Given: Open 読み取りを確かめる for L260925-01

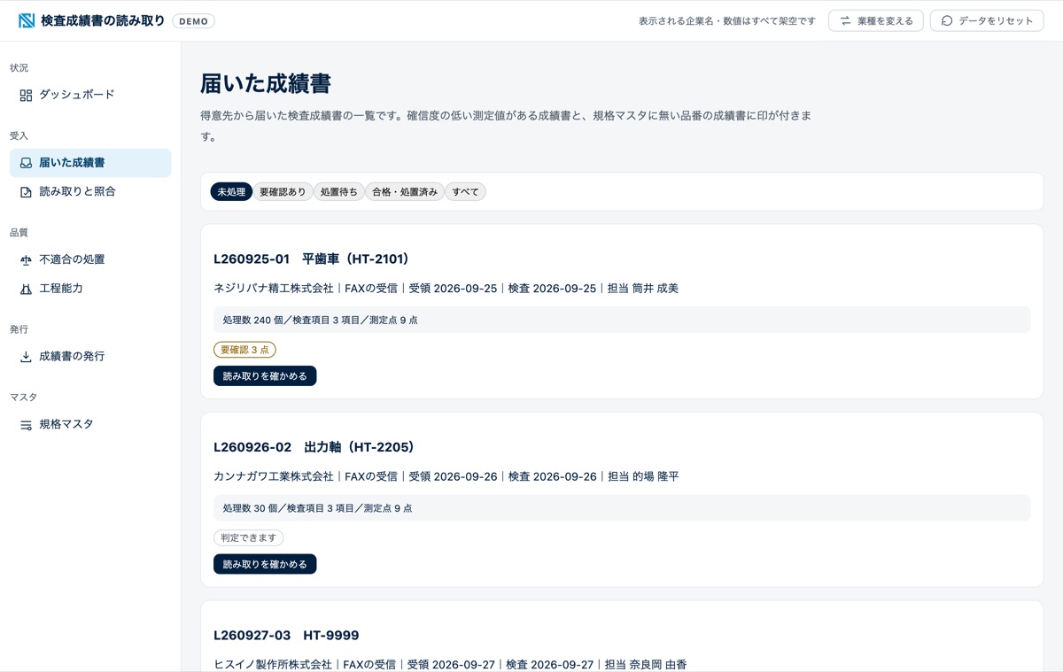Looking at the screenshot, I should point(265,375).
